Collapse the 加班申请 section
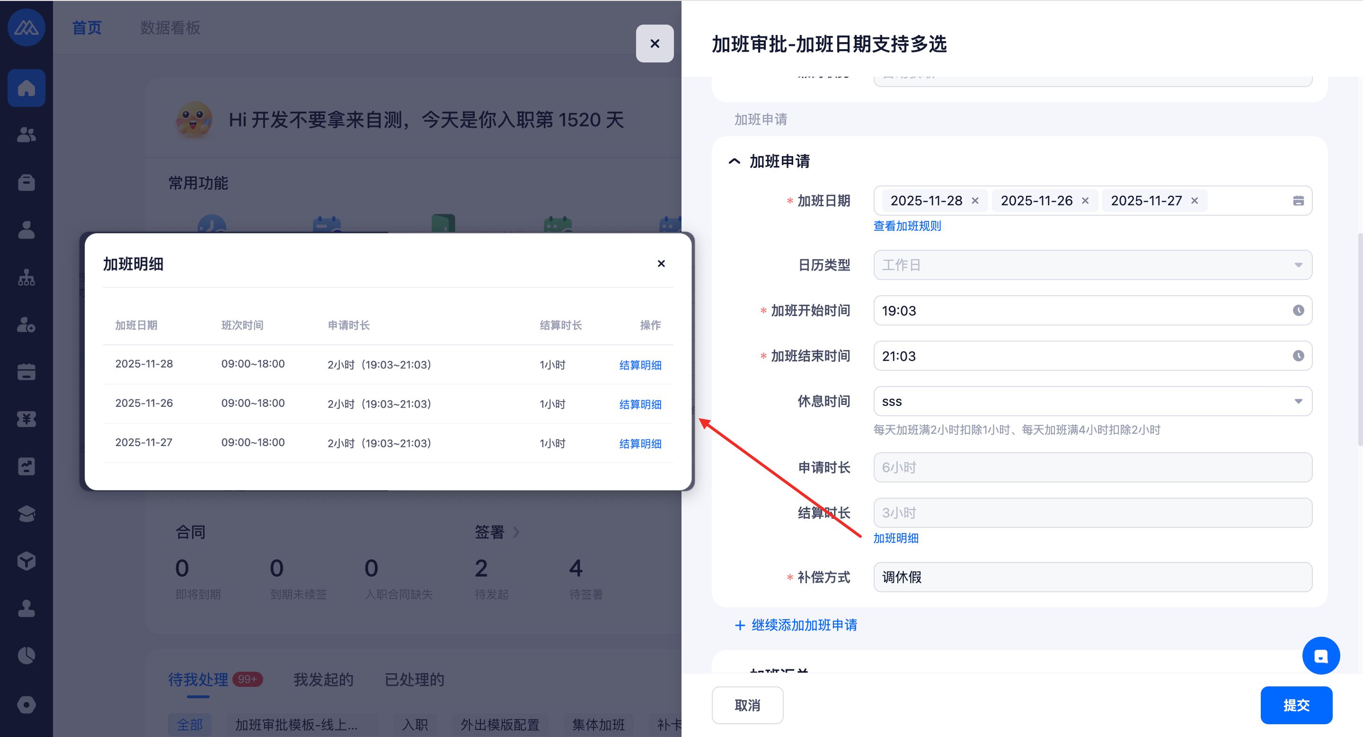Screen dimensions: 1363x737 (x=734, y=161)
